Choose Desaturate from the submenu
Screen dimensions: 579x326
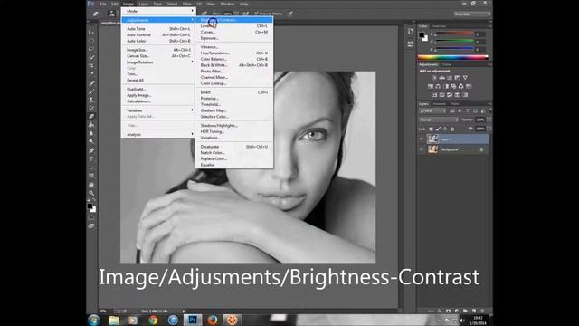[234, 147]
